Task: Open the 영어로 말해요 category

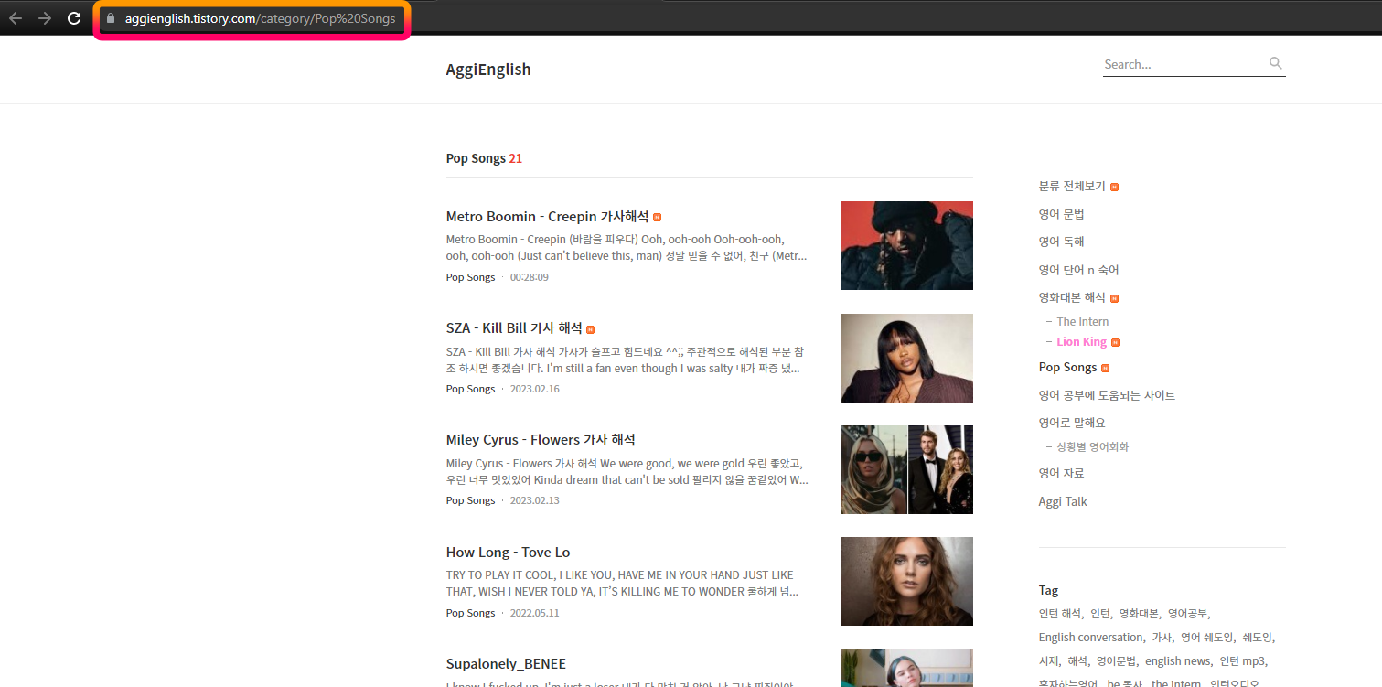Action: coord(1072,423)
